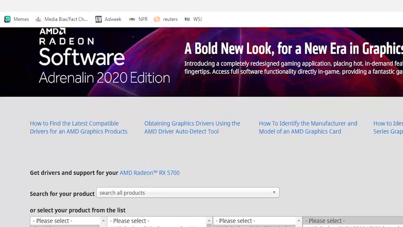403x227 pixels.
Task: Click the AMD Radeon Software logo
Action: tap(82, 47)
